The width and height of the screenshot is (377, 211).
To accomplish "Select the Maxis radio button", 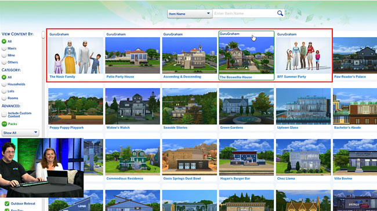I will click(4, 48).
